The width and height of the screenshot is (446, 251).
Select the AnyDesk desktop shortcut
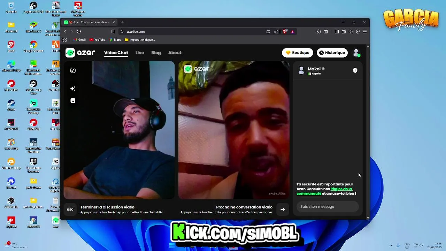tap(11, 222)
